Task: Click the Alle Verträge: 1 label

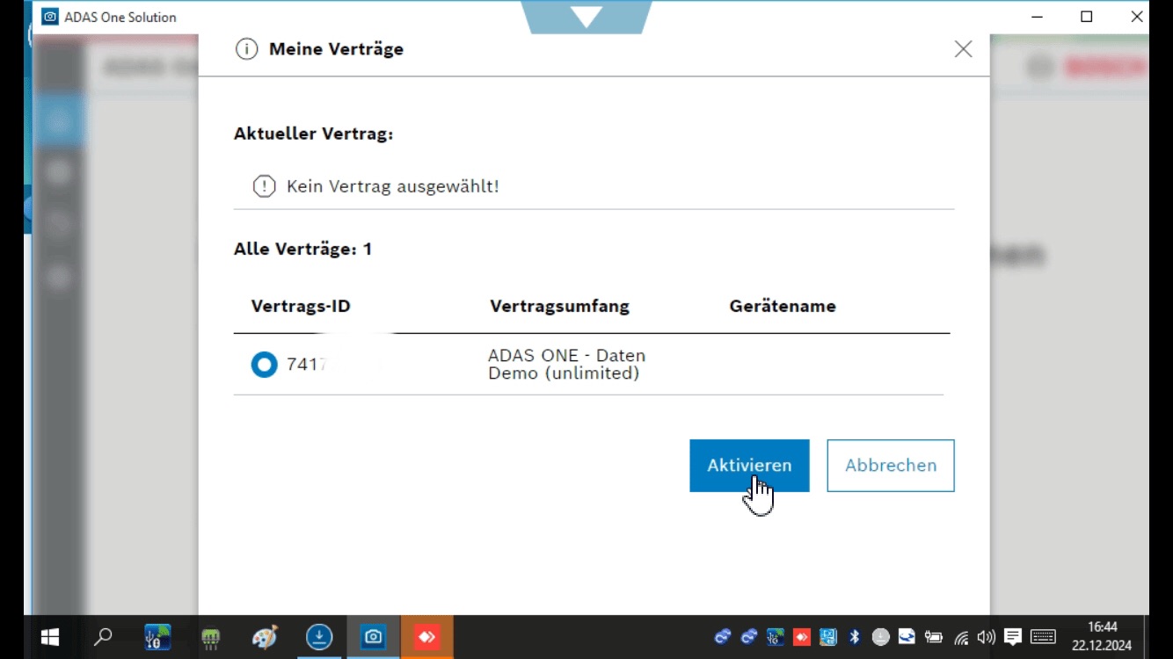Action: 302,250
